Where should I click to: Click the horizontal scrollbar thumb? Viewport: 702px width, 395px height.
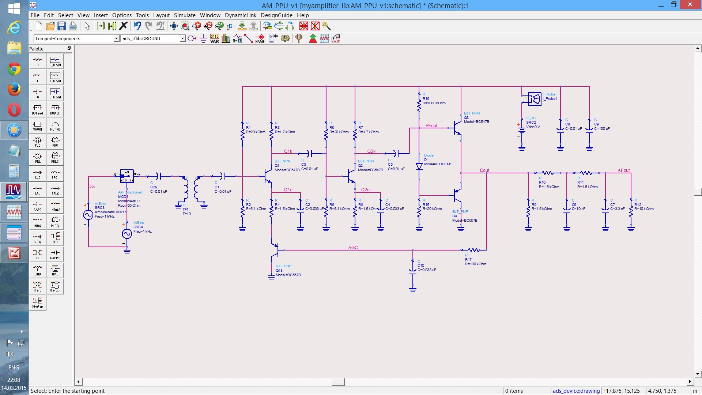pyautogui.click(x=338, y=382)
